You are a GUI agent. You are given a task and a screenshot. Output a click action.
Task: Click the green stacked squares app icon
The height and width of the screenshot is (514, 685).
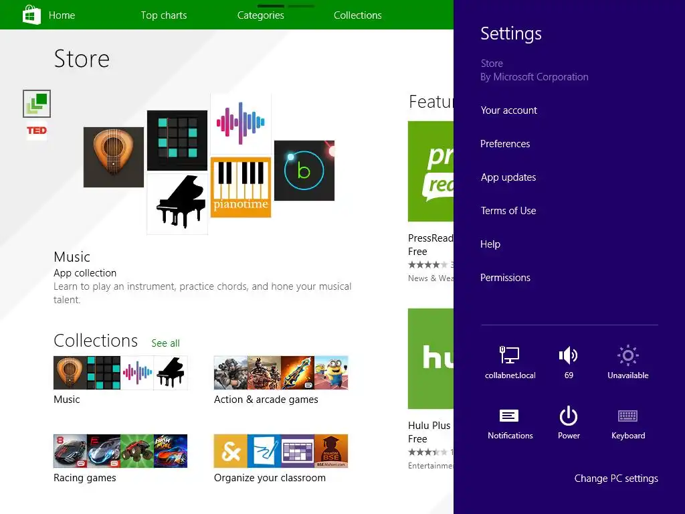37,104
